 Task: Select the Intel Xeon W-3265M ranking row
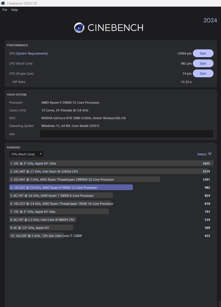coord(111,171)
